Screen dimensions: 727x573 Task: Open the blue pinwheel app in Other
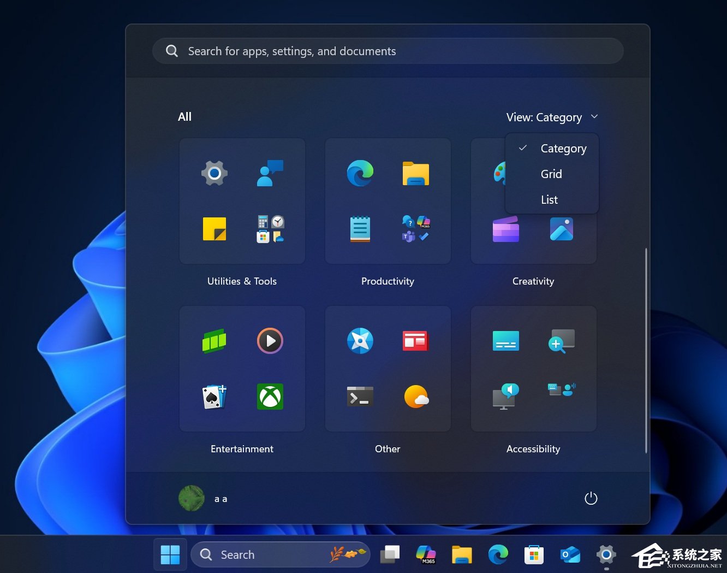[360, 341]
